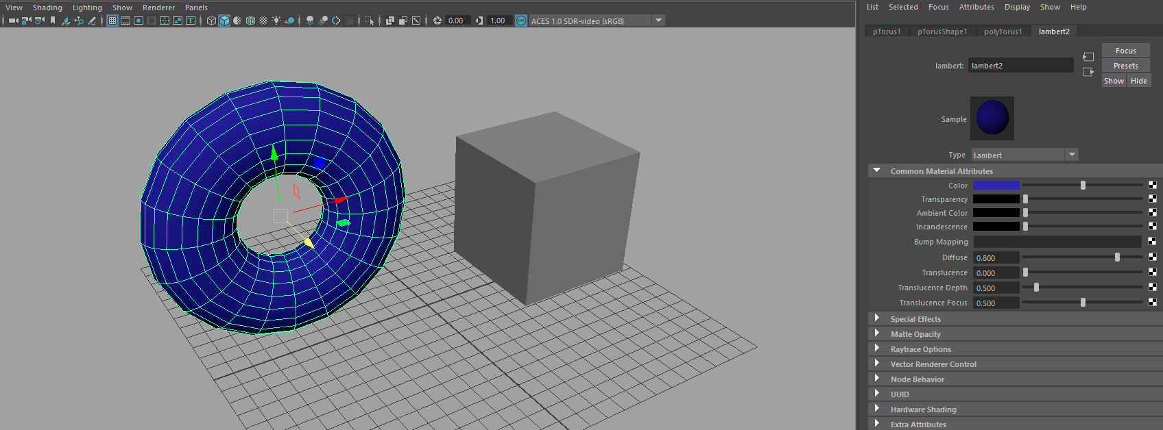Click the Multisample Anti-aliasing icon
This screenshot has width=1163, height=430.
coord(336,21)
